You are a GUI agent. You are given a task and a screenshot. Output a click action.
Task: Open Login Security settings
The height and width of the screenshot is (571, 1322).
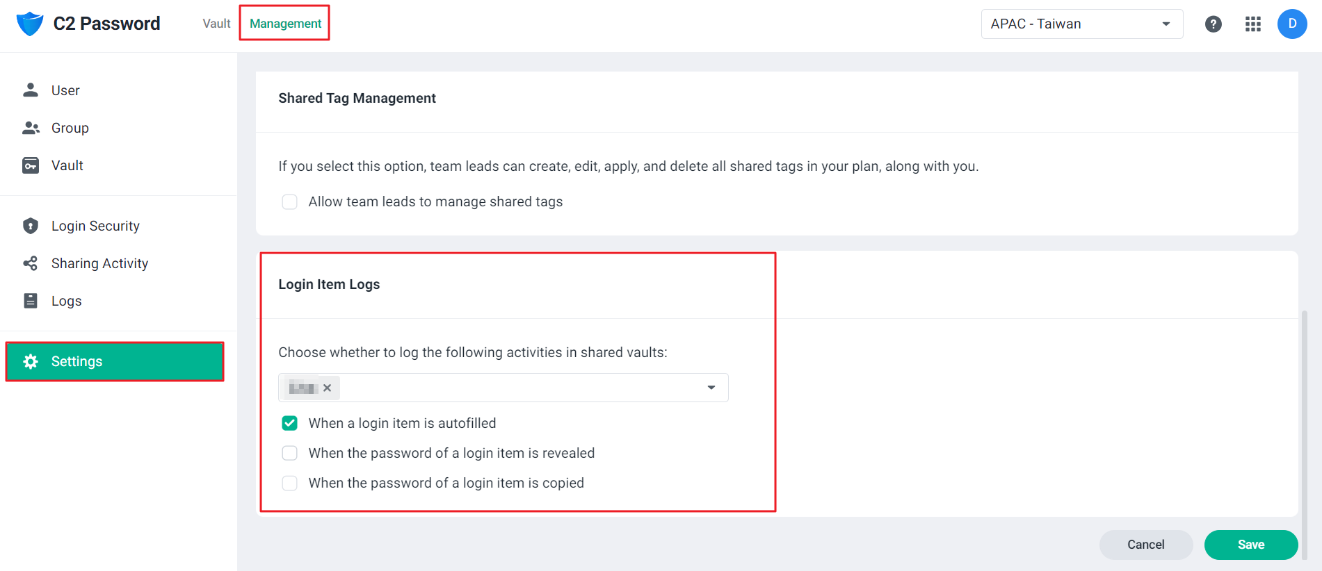tap(95, 225)
